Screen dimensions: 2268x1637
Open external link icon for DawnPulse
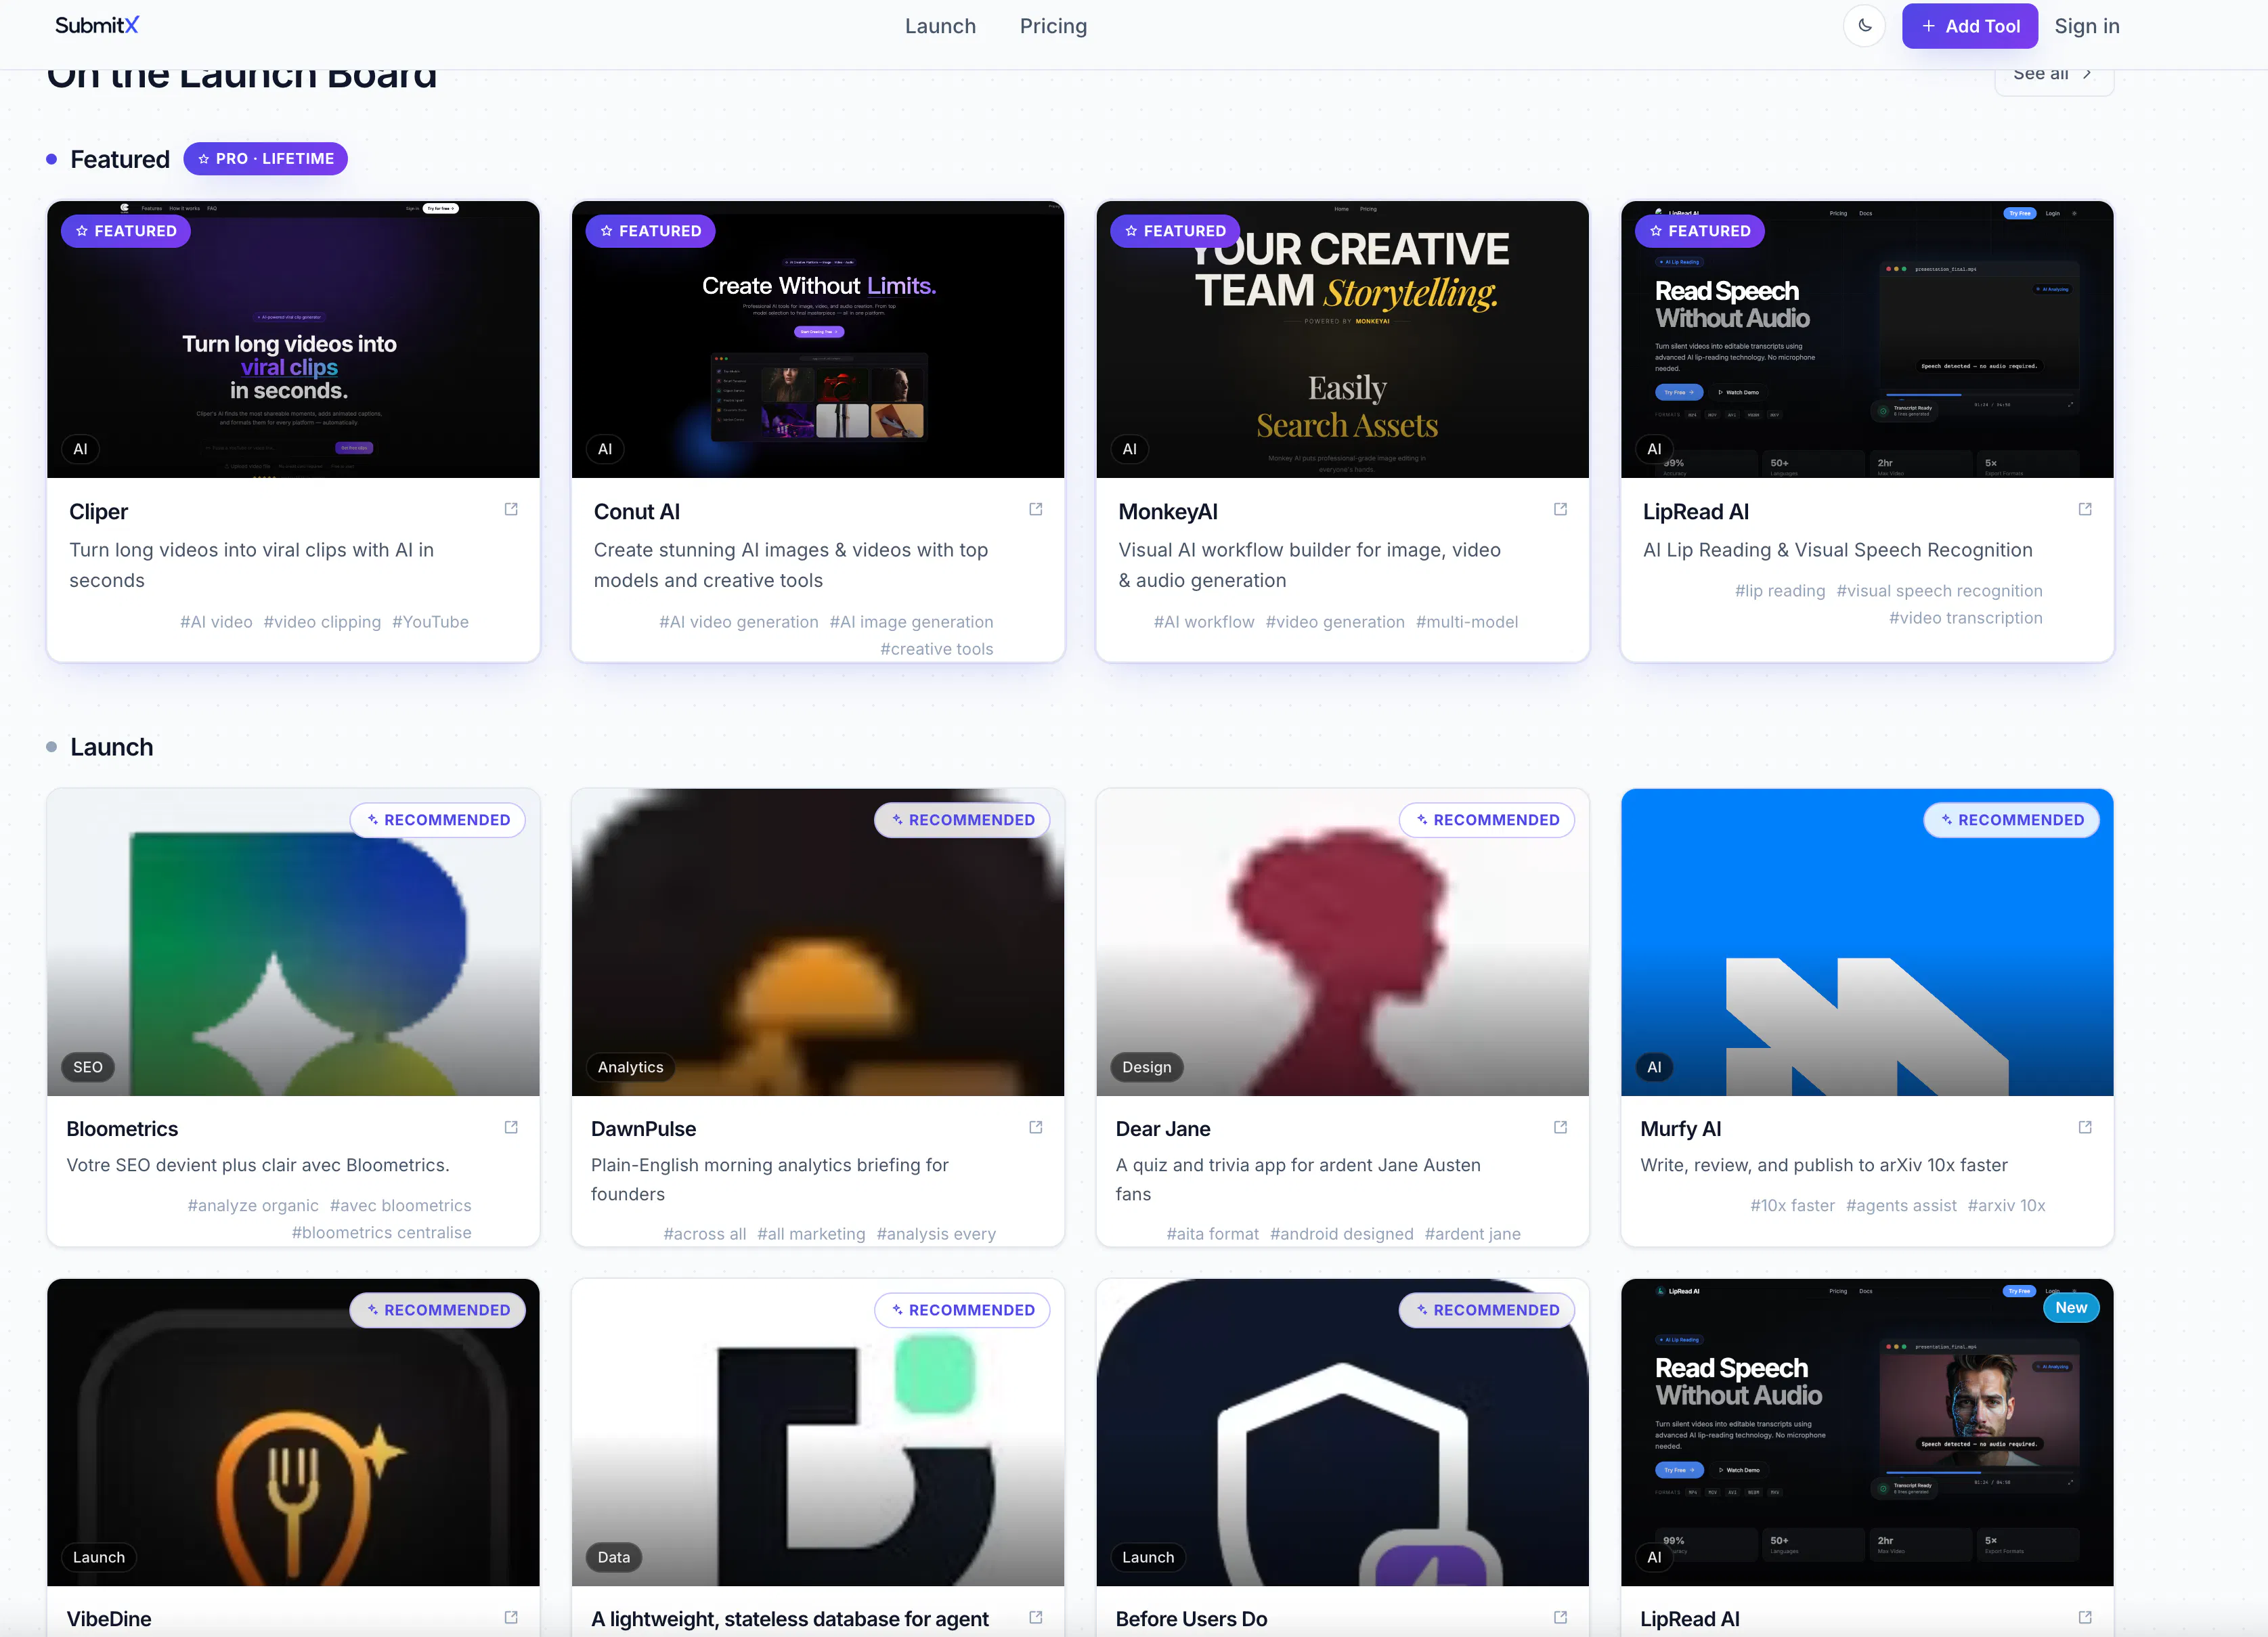tap(1036, 1127)
